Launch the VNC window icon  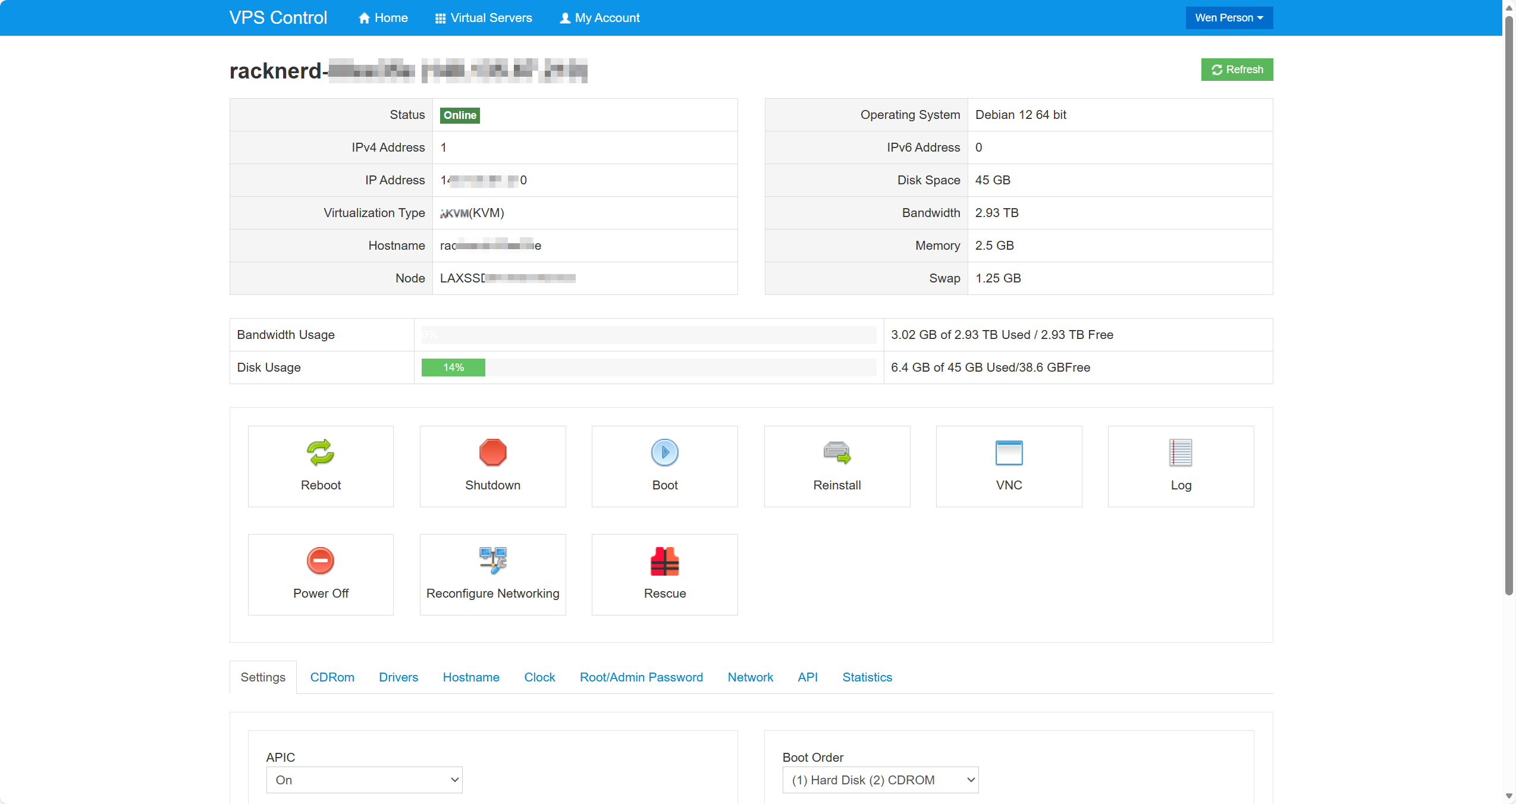(1009, 453)
